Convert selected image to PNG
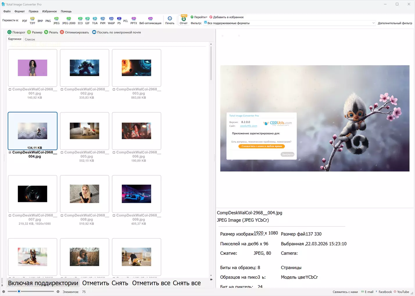The image size is (415, 296). tap(48, 21)
